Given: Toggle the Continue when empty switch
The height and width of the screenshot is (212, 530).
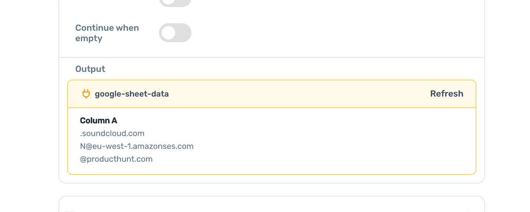Looking at the screenshot, I should point(175,33).
